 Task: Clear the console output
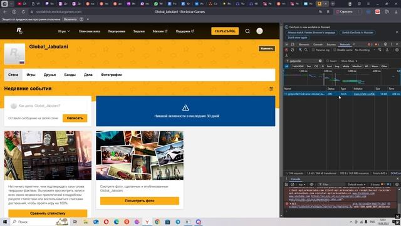(x=293, y=185)
